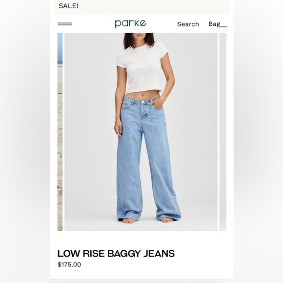Open the hamburger navigation menu

[64, 24]
